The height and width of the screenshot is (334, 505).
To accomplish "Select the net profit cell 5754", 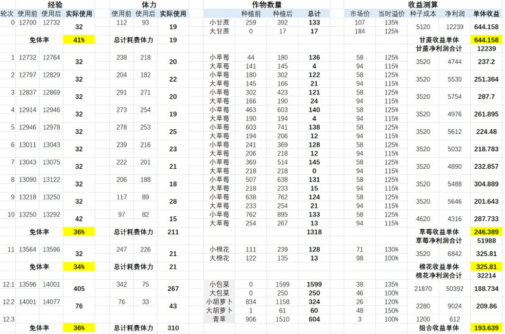I will pyautogui.click(x=454, y=97).
